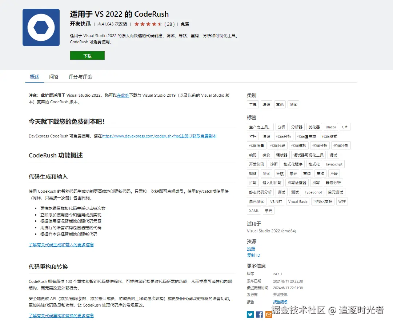Screen dimensions: 393x324
Task: Click the 调试器 tag
Action: 282,155
